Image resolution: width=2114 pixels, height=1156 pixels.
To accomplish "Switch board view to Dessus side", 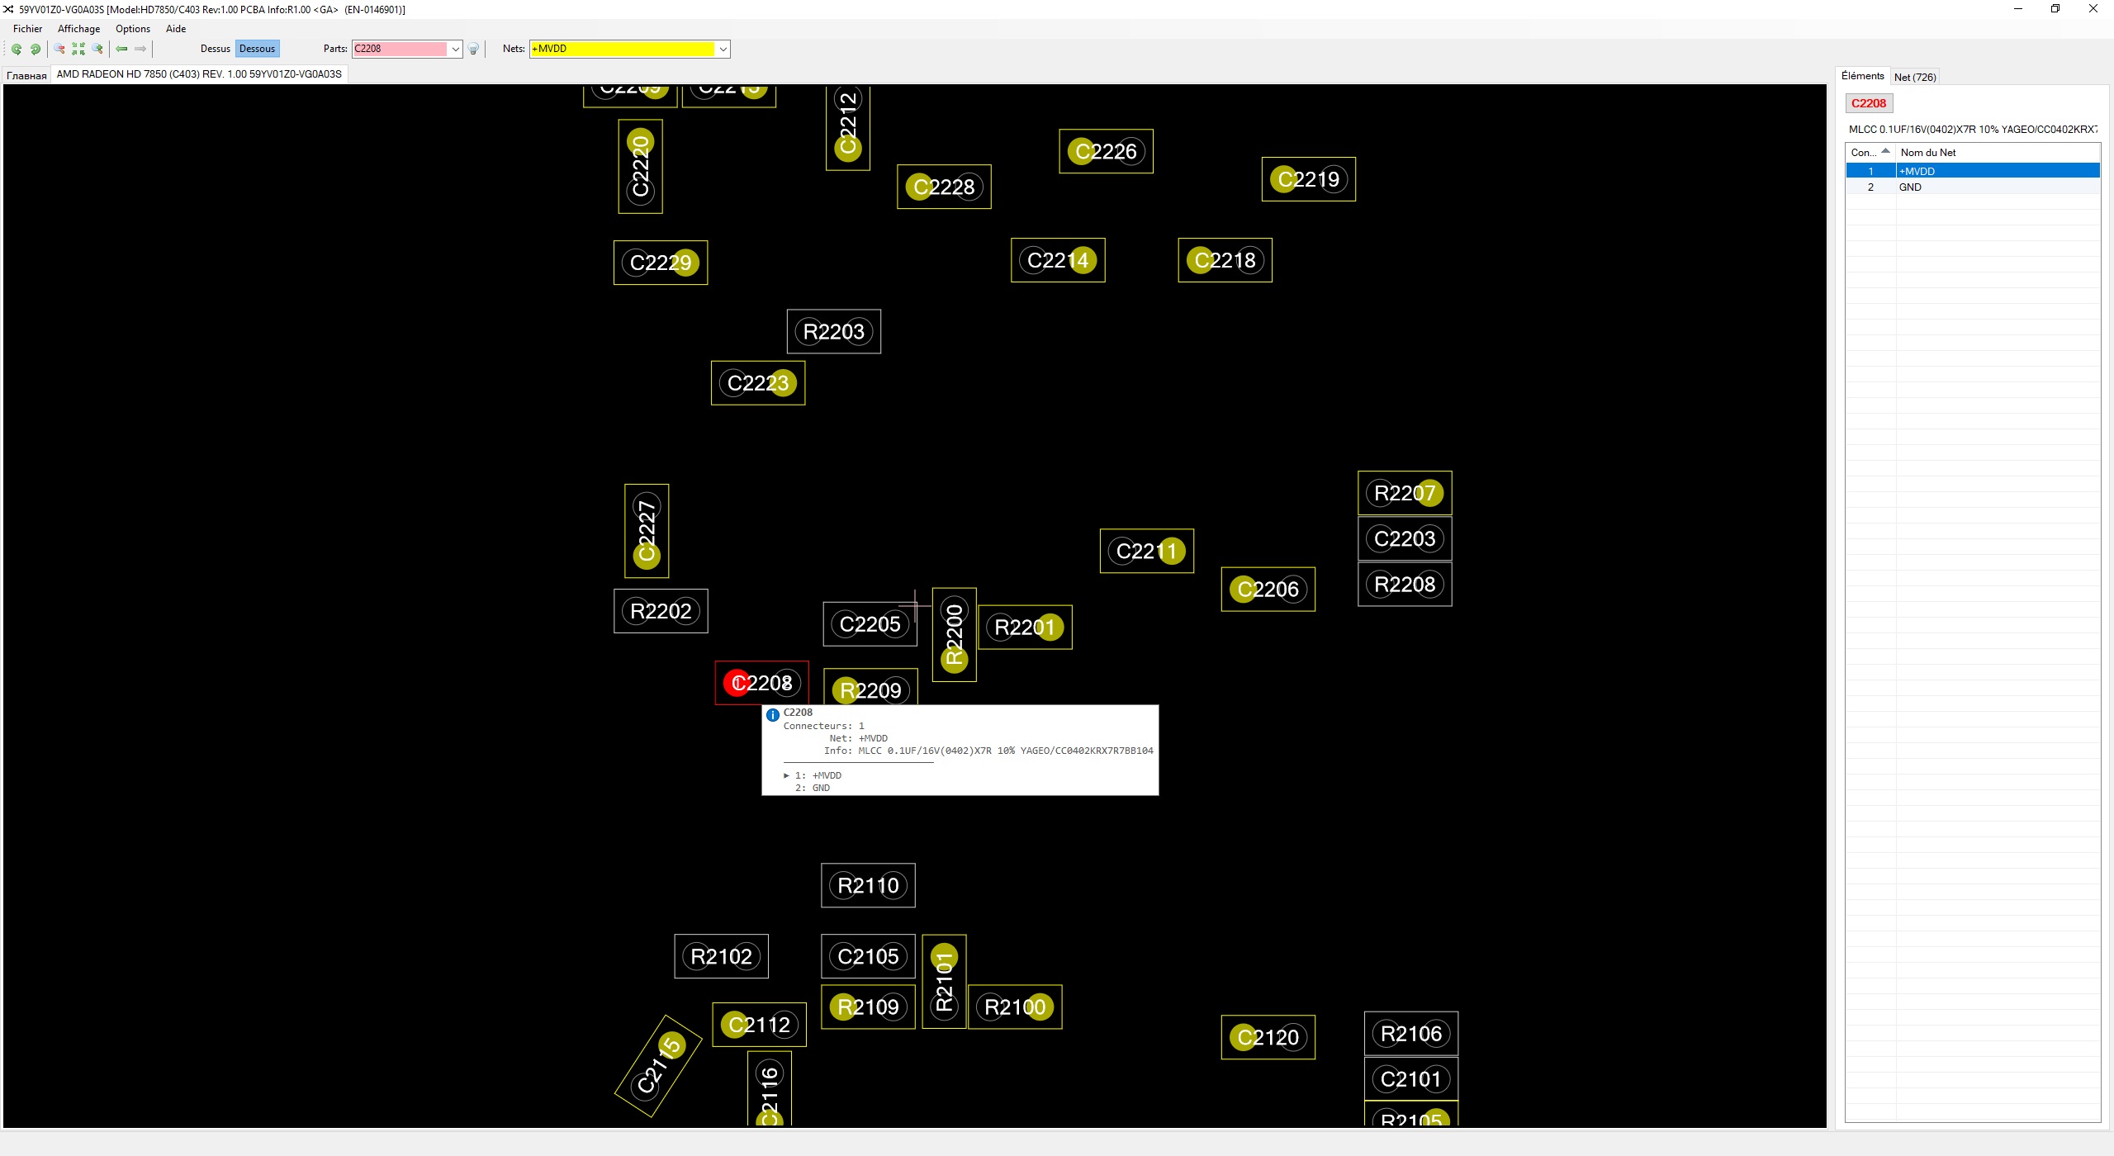I will click(x=215, y=49).
